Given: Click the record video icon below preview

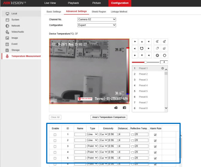Looking at the screenshot, I should pyautogui.click(x=116, y=108).
